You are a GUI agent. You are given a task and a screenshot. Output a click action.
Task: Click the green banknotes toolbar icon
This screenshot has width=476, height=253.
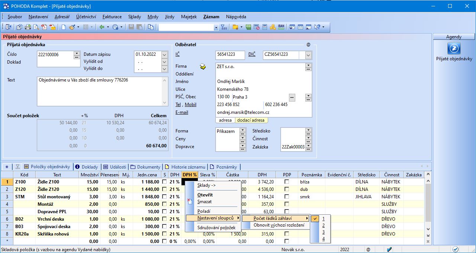[x=249, y=27]
